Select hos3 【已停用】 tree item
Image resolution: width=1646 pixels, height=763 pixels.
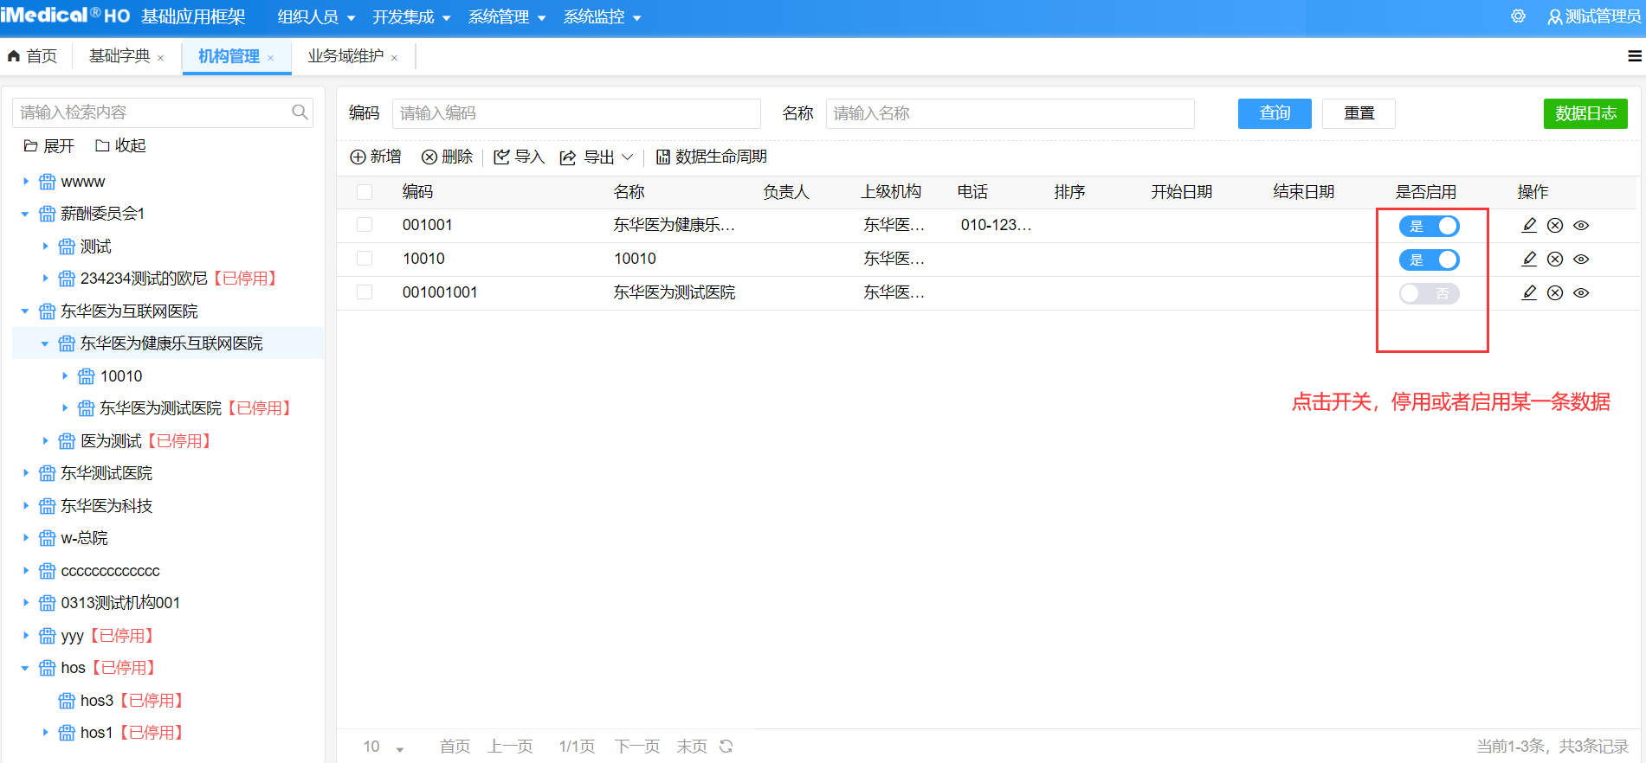[x=132, y=701]
